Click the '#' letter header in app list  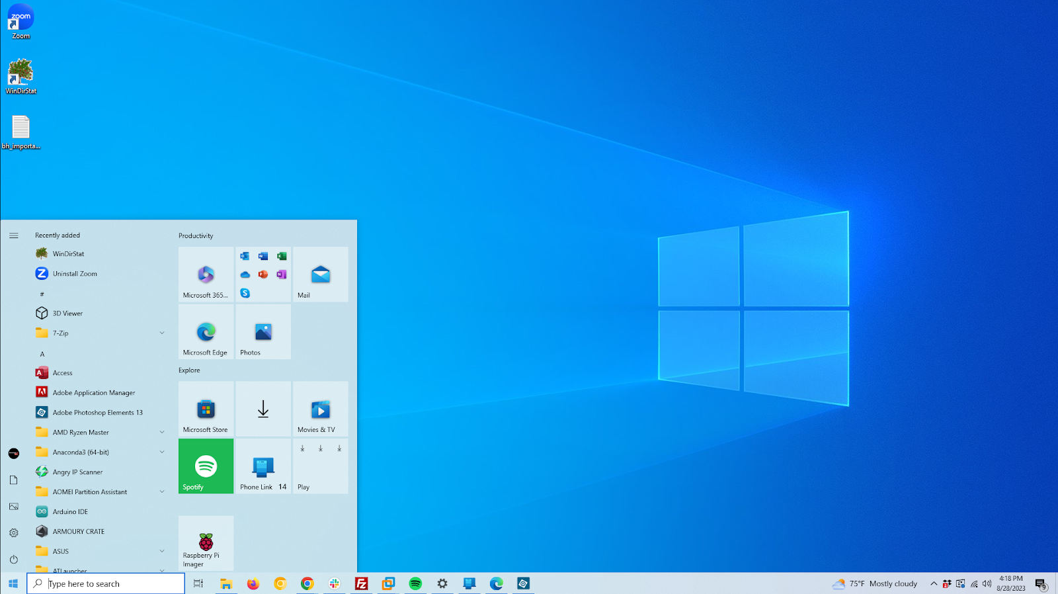click(42, 294)
